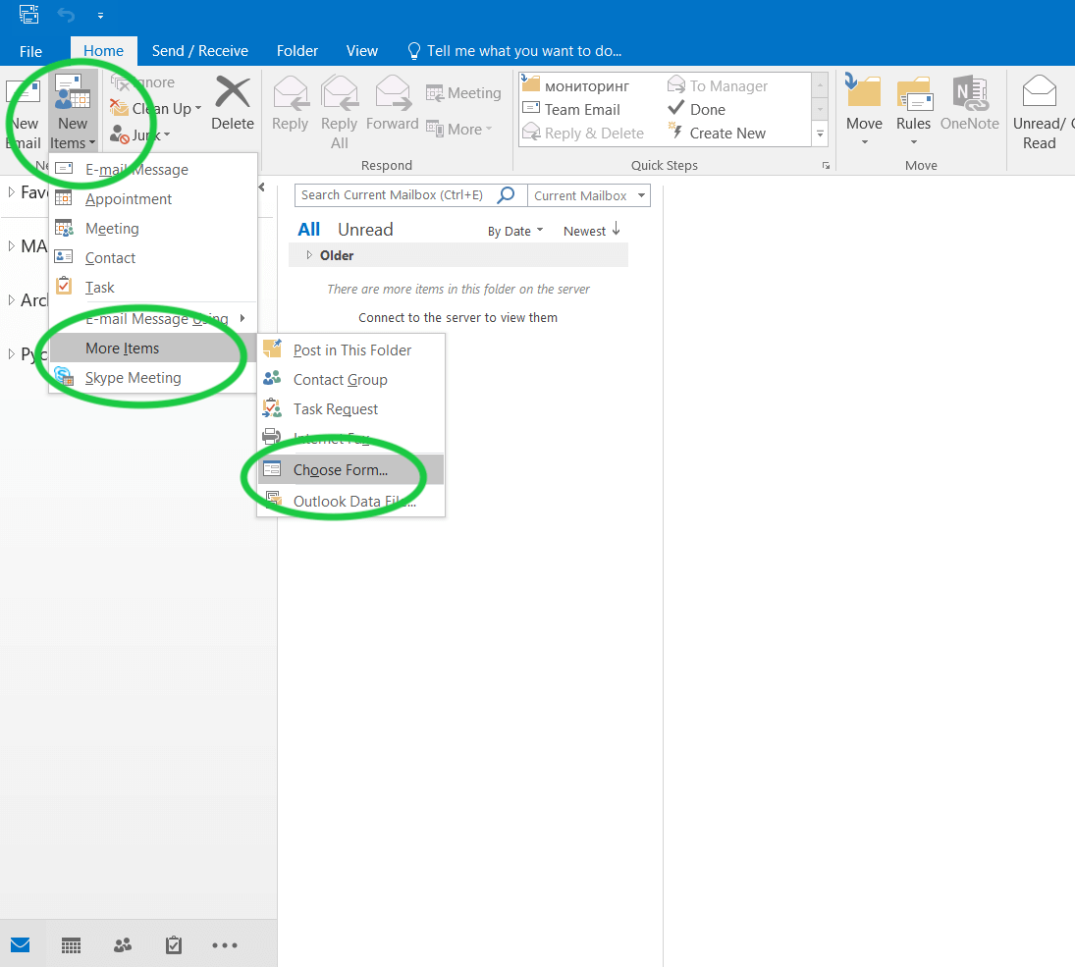
Task: Click the Forward envelope icon
Action: (393, 92)
